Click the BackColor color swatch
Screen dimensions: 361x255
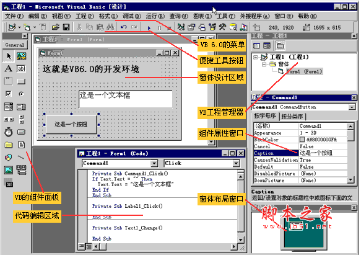[302, 140]
